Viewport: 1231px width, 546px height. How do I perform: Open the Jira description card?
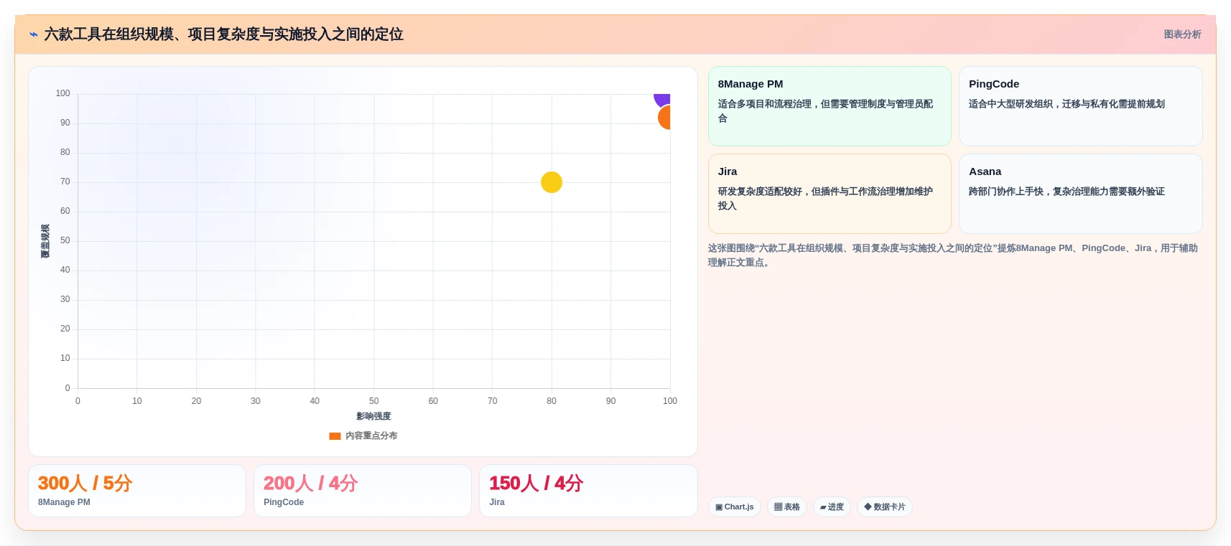coord(830,194)
